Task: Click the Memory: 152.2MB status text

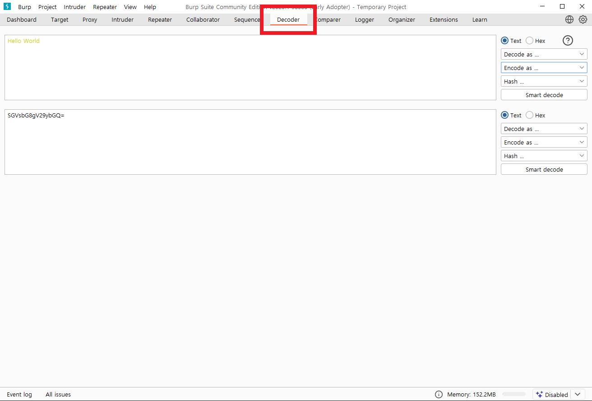Action: 472,394
